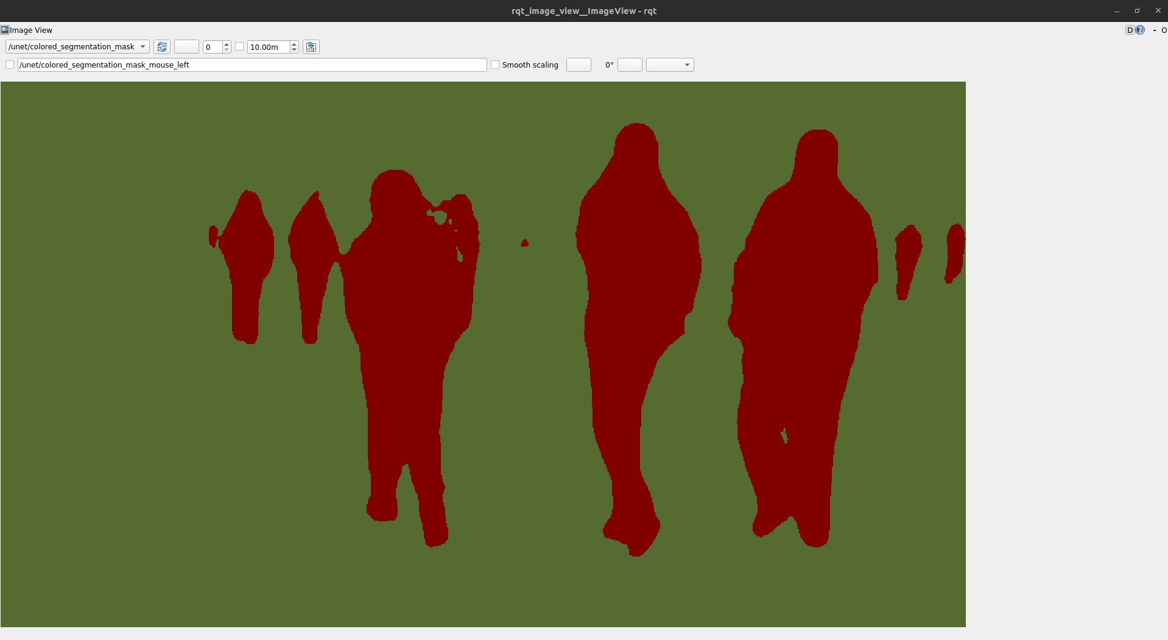Expand the topic combo box arrow
1168x640 pixels.
click(x=142, y=46)
